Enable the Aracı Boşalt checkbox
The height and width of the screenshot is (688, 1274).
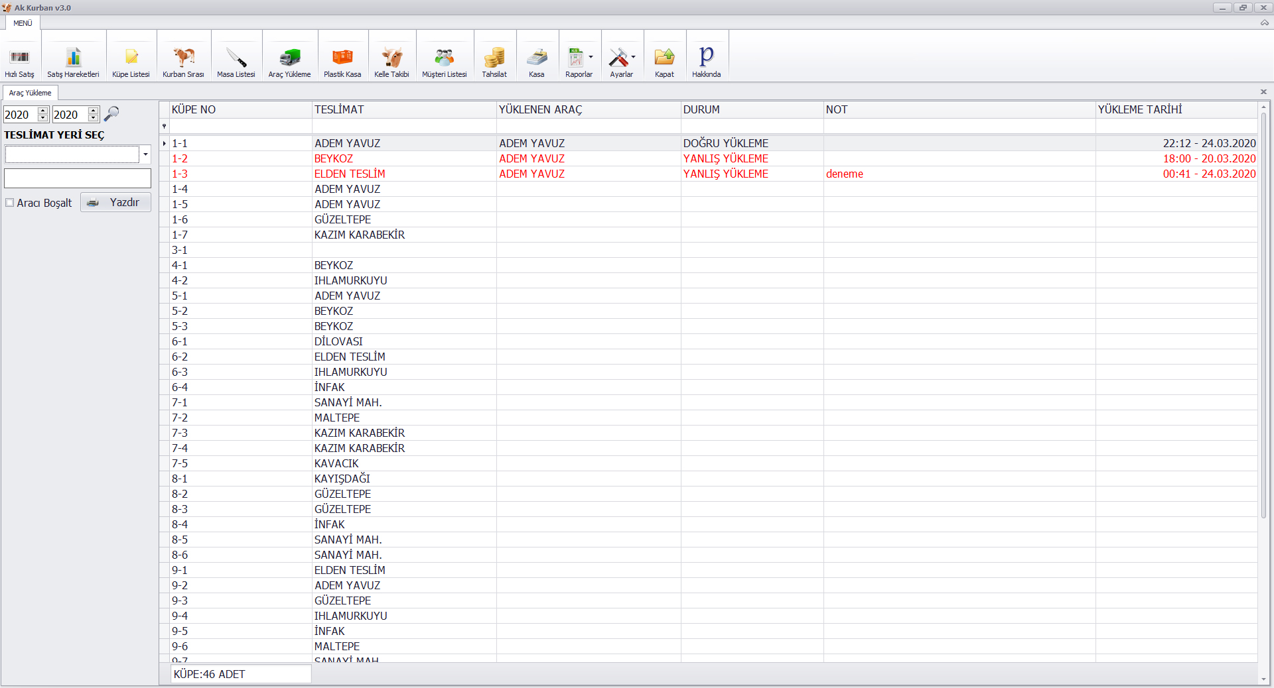[10, 203]
